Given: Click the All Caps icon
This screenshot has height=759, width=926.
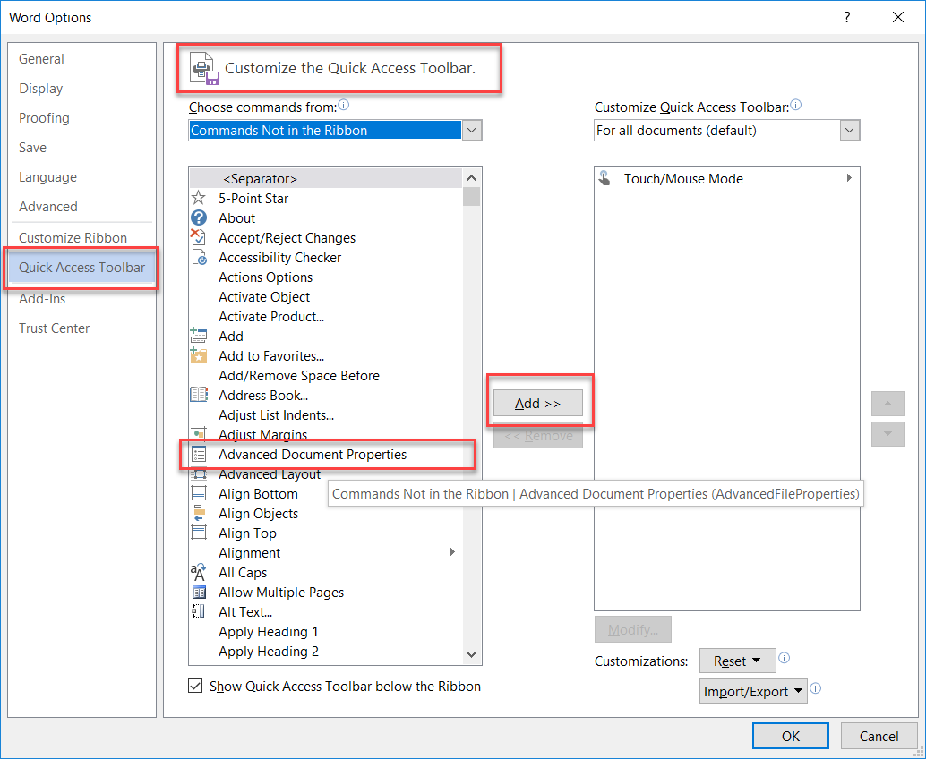Looking at the screenshot, I should tap(199, 572).
